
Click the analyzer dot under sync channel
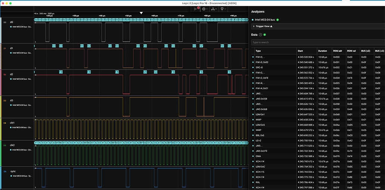[x=11, y=176]
